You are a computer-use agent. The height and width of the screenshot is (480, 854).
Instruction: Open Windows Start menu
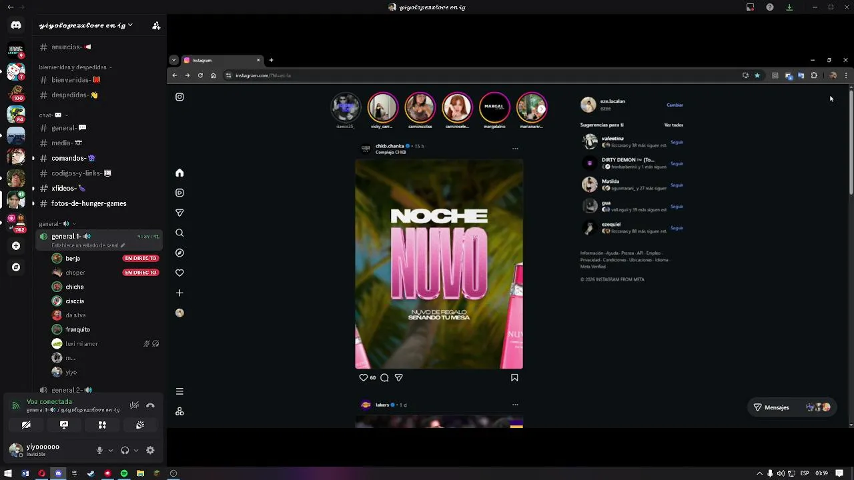pyautogui.click(x=8, y=473)
